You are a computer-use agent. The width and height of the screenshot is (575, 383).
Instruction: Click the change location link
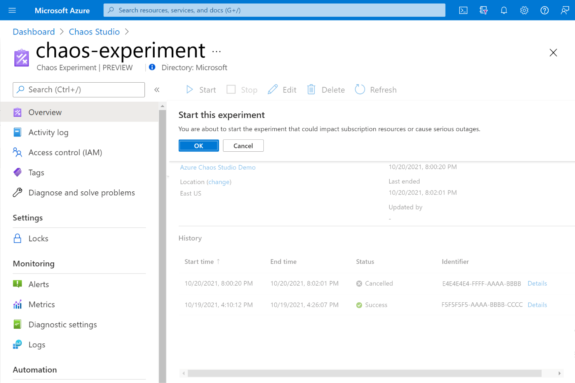click(219, 182)
